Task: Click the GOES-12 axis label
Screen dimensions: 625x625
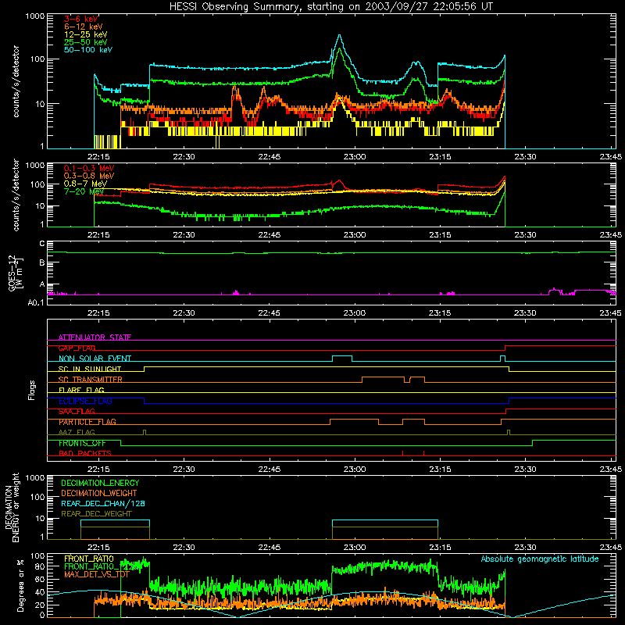Action: point(16,273)
